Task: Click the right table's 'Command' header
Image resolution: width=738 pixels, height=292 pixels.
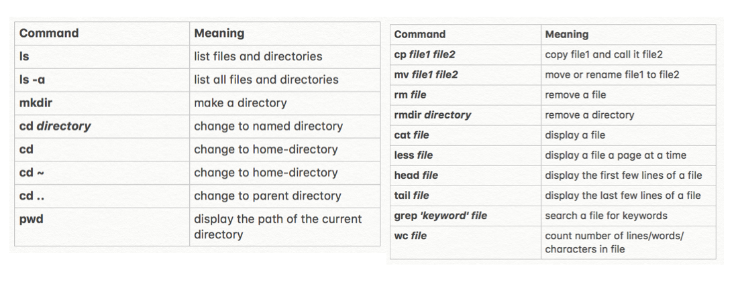Action: pyautogui.click(x=419, y=34)
